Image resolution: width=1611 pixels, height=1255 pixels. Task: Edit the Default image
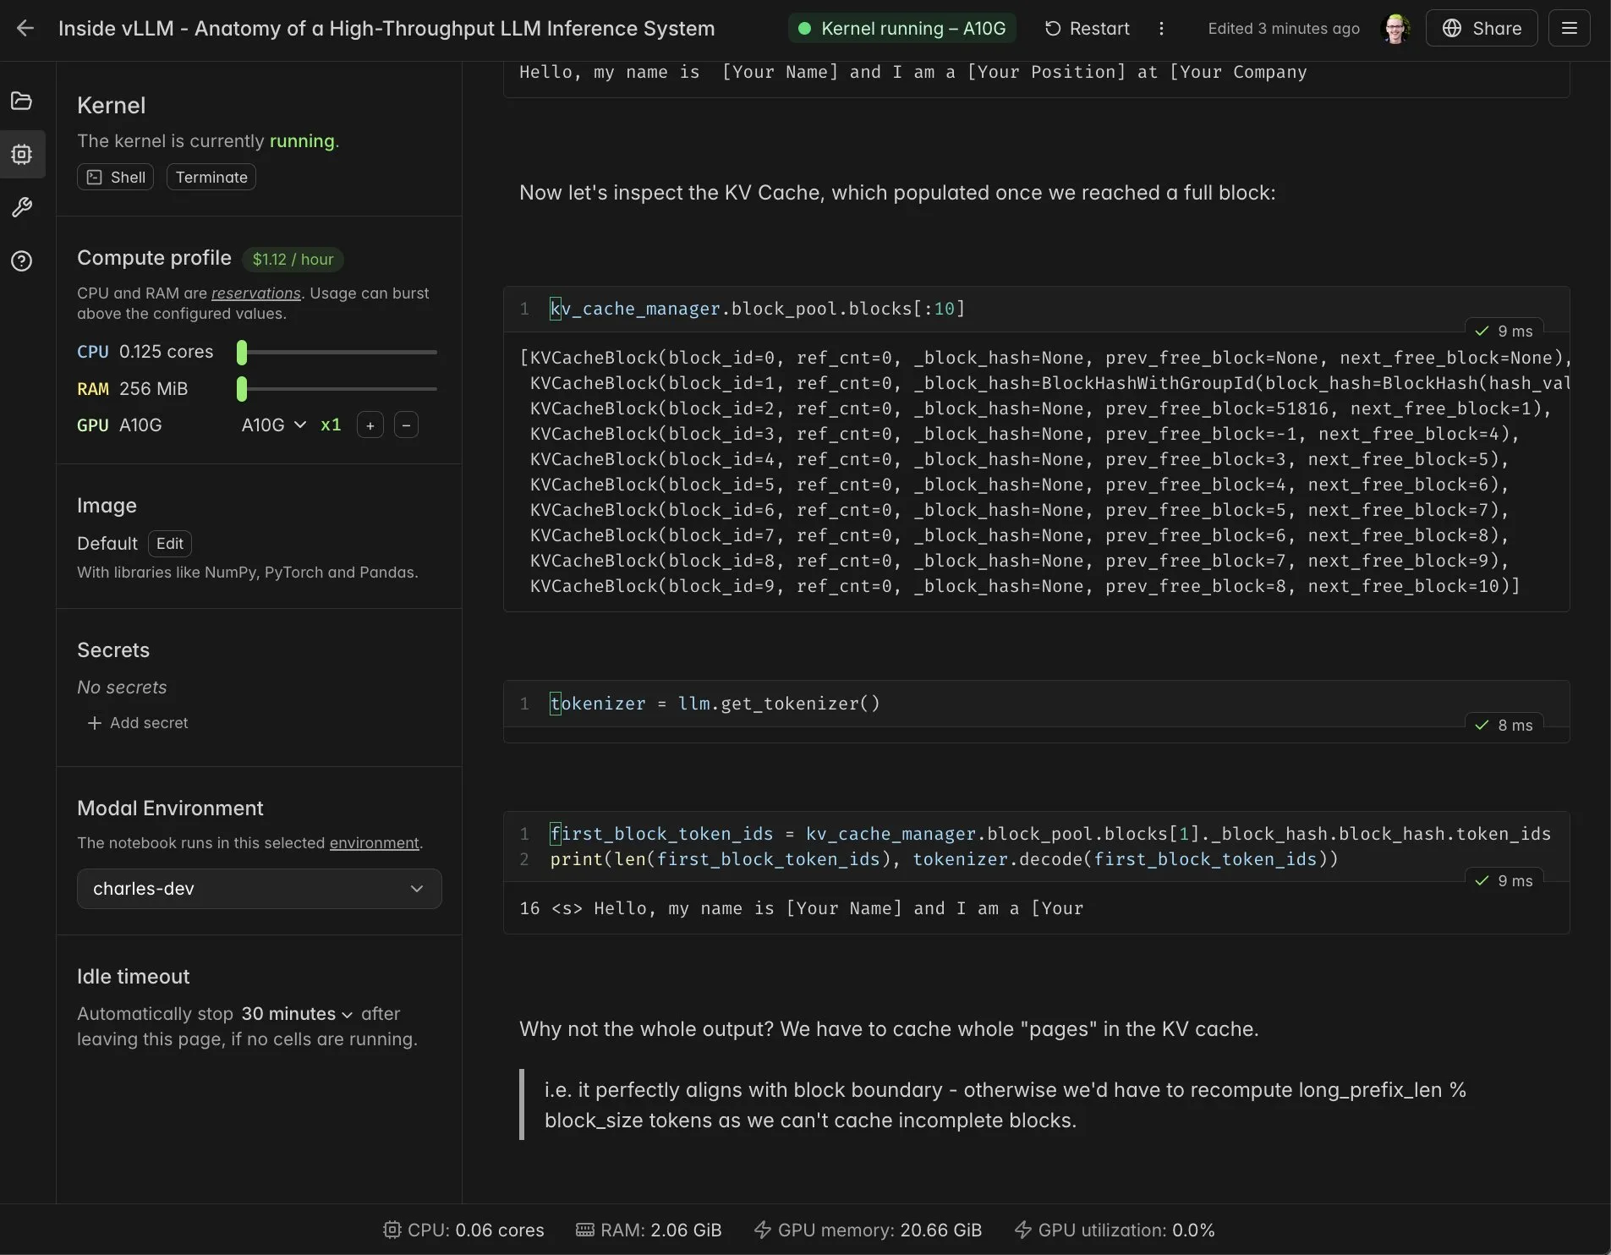(x=169, y=543)
